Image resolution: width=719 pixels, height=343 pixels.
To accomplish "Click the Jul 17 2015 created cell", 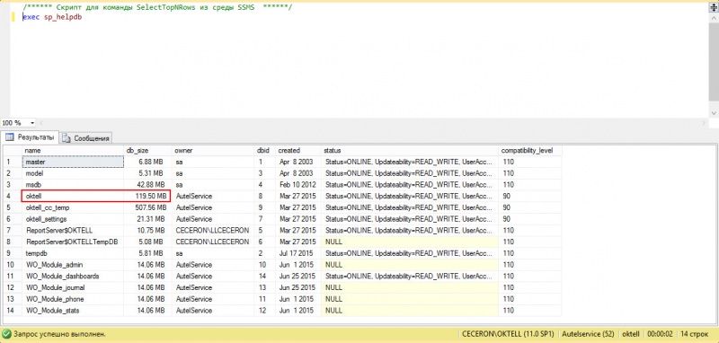I will coord(297,253).
